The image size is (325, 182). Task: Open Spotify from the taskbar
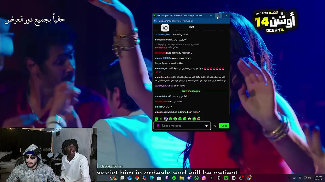pos(174,178)
